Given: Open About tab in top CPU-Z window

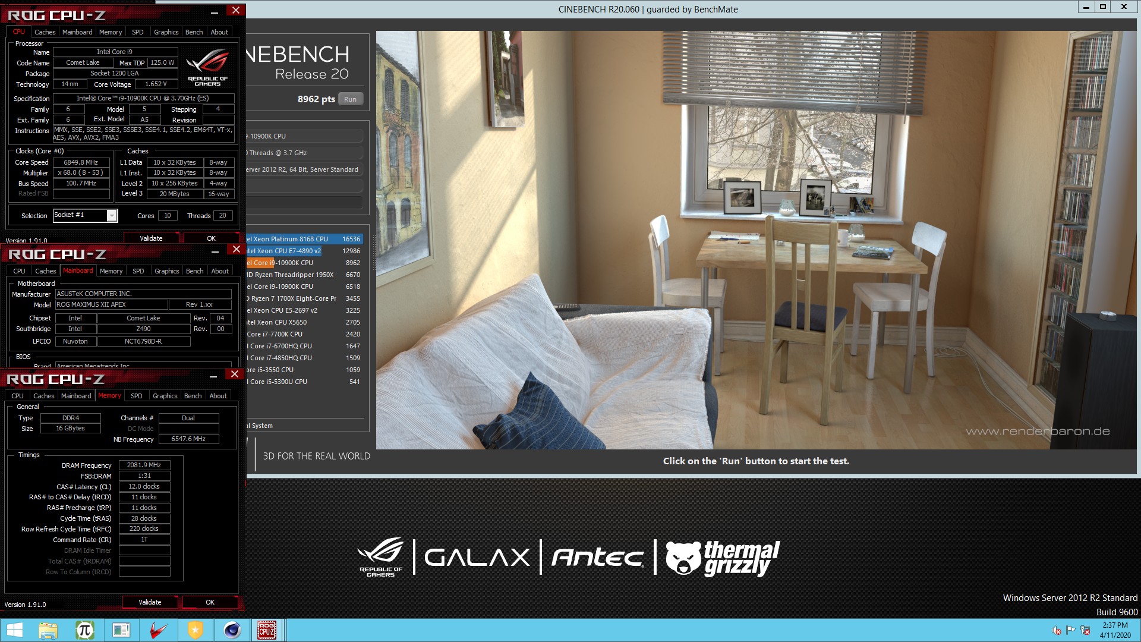Looking at the screenshot, I should [219, 32].
